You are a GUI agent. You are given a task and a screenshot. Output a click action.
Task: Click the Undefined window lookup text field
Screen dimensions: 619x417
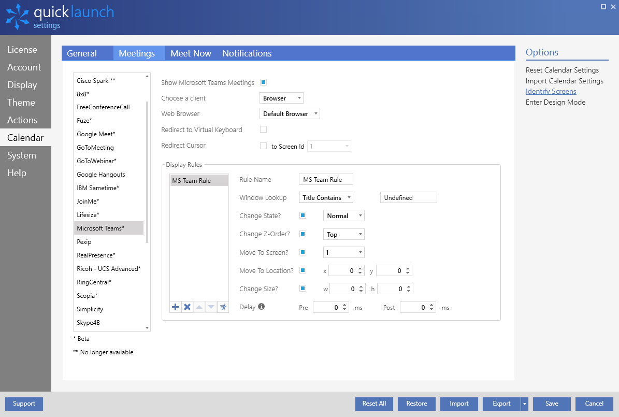(409, 197)
